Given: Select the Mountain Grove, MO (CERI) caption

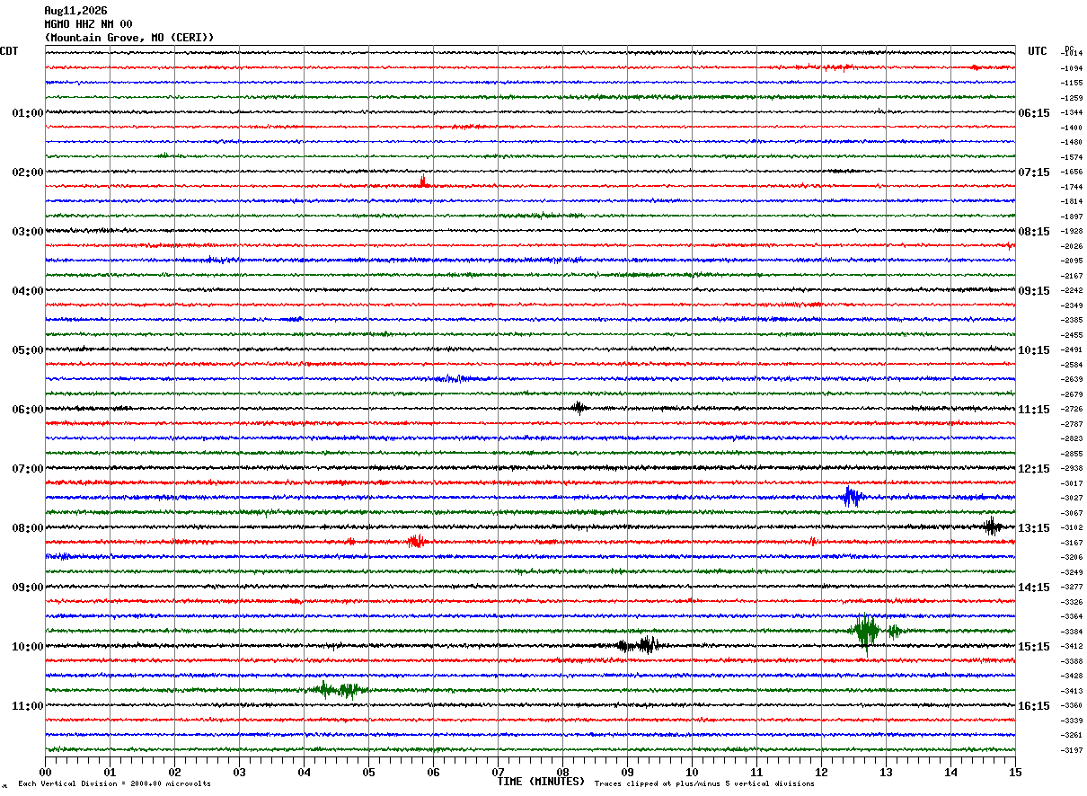Looking at the screenshot, I should [129, 38].
